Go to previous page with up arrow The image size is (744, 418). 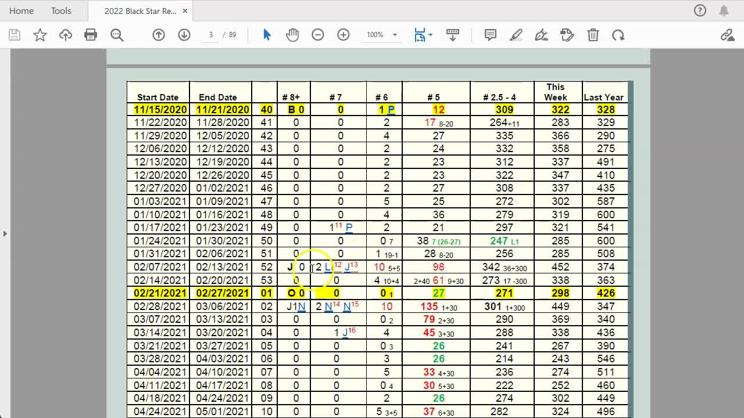tap(158, 35)
